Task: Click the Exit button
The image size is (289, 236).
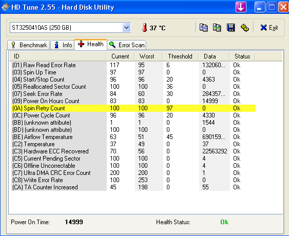Action: pyautogui.click(x=269, y=28)
